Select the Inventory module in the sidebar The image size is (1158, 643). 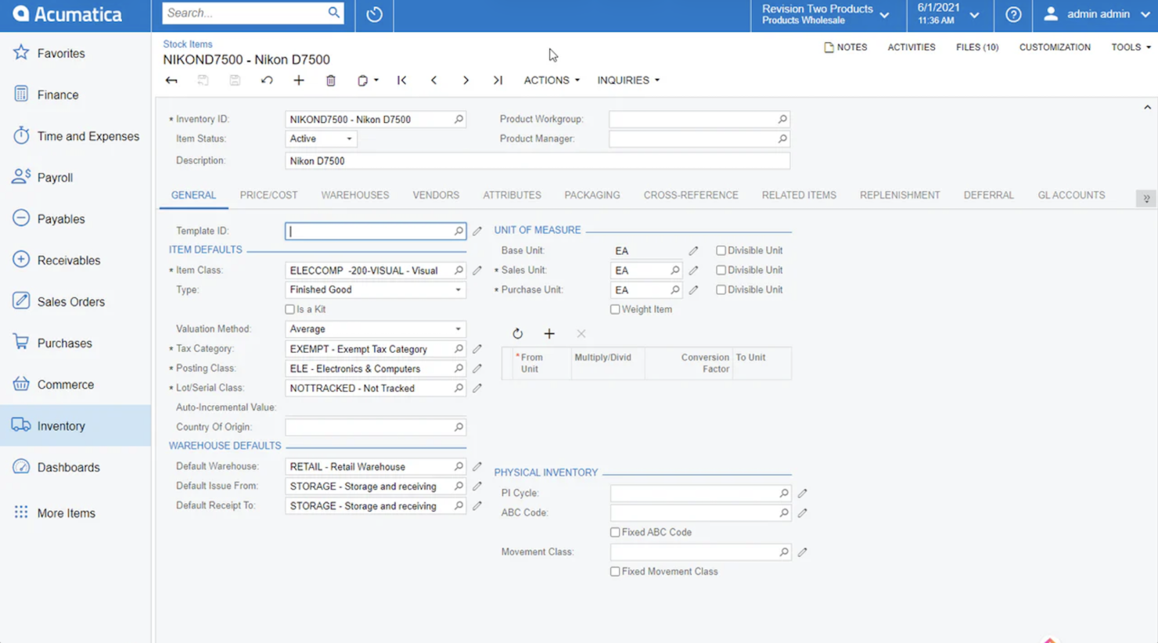(x=61, y=426)
